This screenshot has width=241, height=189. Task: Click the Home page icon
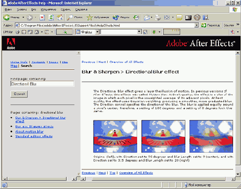pos(60,17)
